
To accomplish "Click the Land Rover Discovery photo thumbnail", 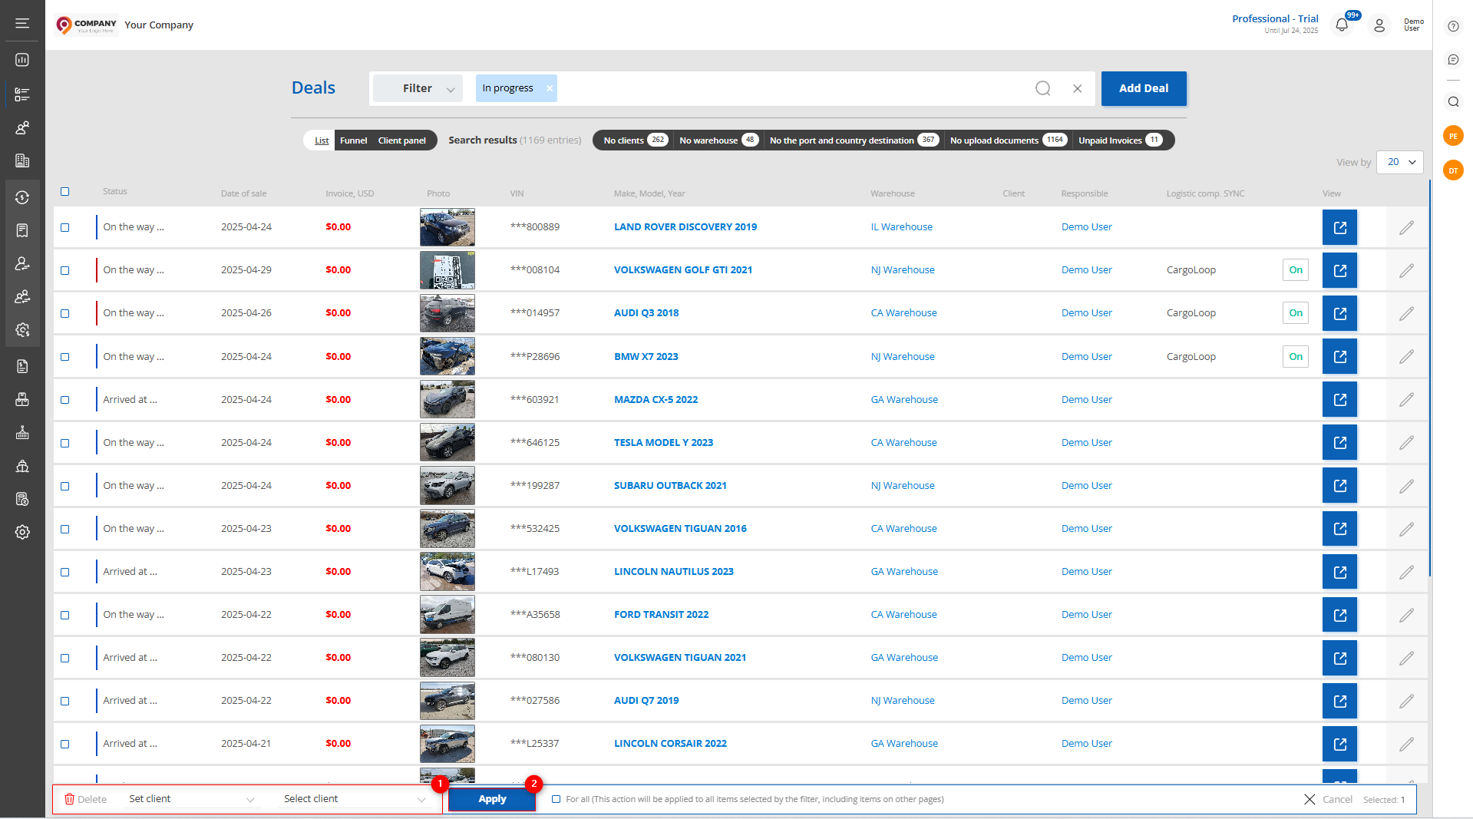I will (448, 227).
